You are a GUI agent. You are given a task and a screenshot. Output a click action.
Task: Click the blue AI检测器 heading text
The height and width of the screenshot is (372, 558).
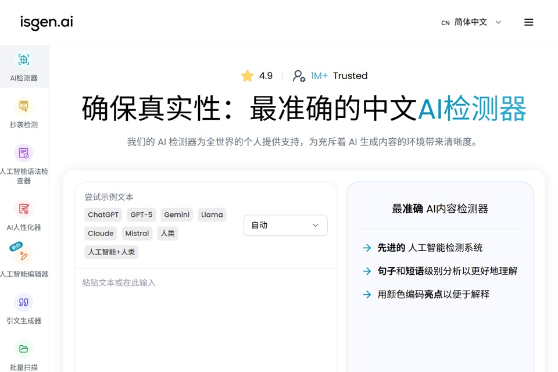click(x=472, y=109)
